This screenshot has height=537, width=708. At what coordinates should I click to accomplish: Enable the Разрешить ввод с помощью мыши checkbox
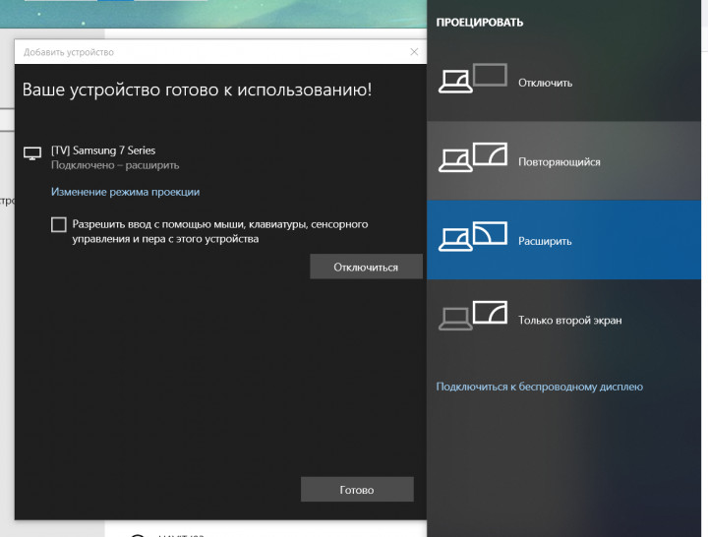(59, 225)
